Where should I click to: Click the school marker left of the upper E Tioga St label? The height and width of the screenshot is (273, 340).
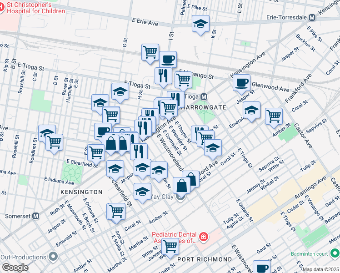(x=120, y=92)
